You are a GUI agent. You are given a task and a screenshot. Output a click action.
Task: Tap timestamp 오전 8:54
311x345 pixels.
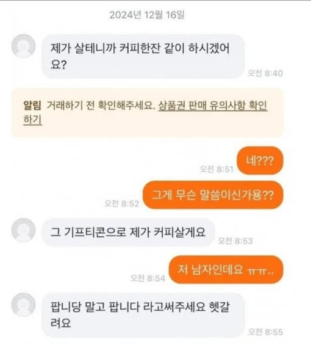148,278
